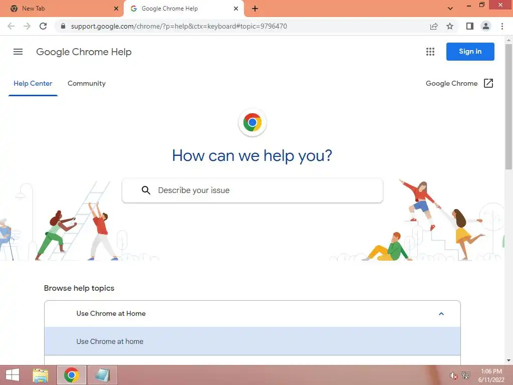Viewport: 513px width, 385px height.
Task: View site info via lock icon
Action: pos(63,26)
